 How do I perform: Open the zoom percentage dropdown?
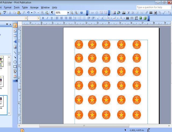[68, 13]
